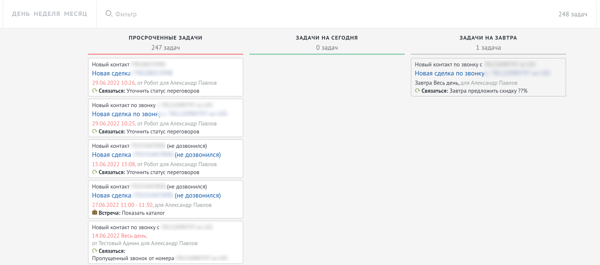Viewport: 600px width, 265px height.
Task: Click the search magnifier icon
Action: point(109,14)
